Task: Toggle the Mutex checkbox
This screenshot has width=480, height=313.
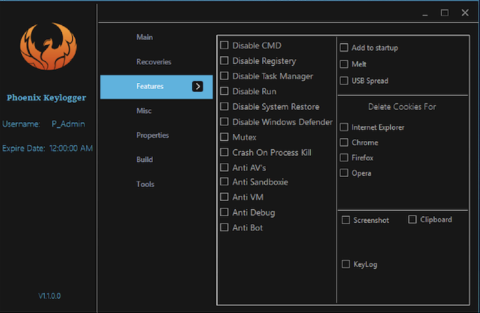Action: pos(224,137)
